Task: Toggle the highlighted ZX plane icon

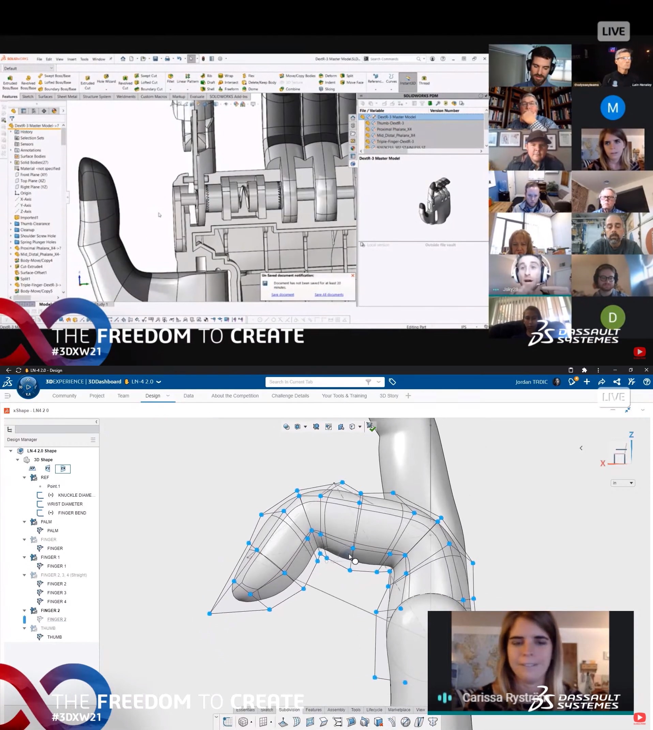Action: [63, 469]
